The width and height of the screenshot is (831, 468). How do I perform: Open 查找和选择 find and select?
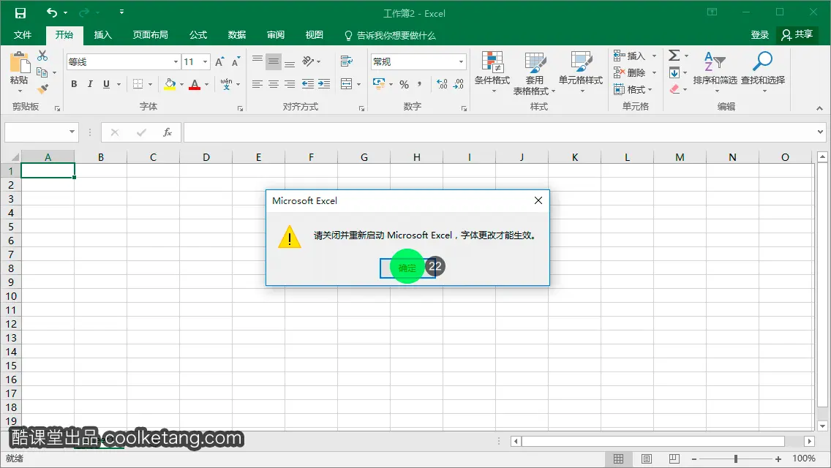pos(763,72)
